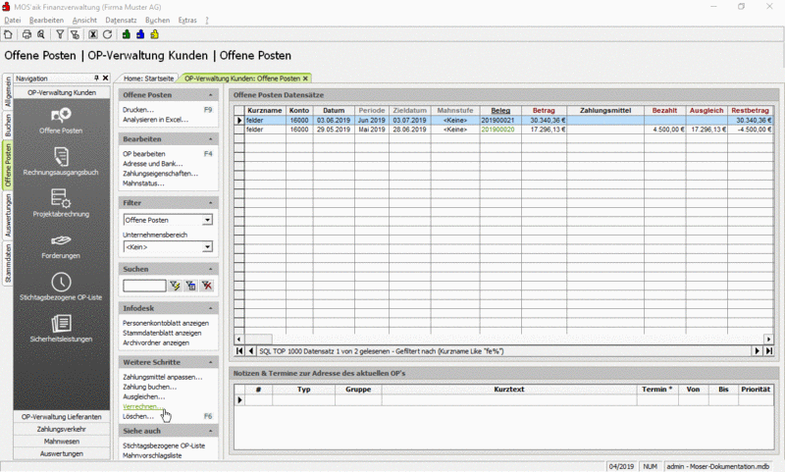Open Offene Posten in navigation sidebar
This screenshot has width=785, height=472.
click(61, 120)
